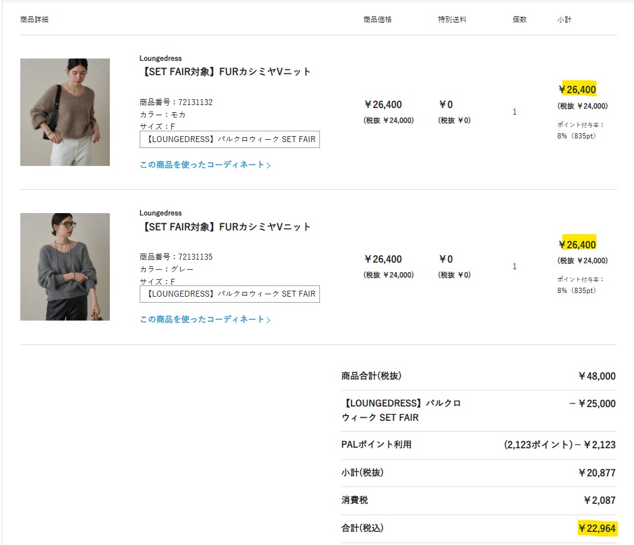Click the SET FAIR tag under カラー:グレー
The height and width of the screenshot is (545, 634).
point(230,294)
